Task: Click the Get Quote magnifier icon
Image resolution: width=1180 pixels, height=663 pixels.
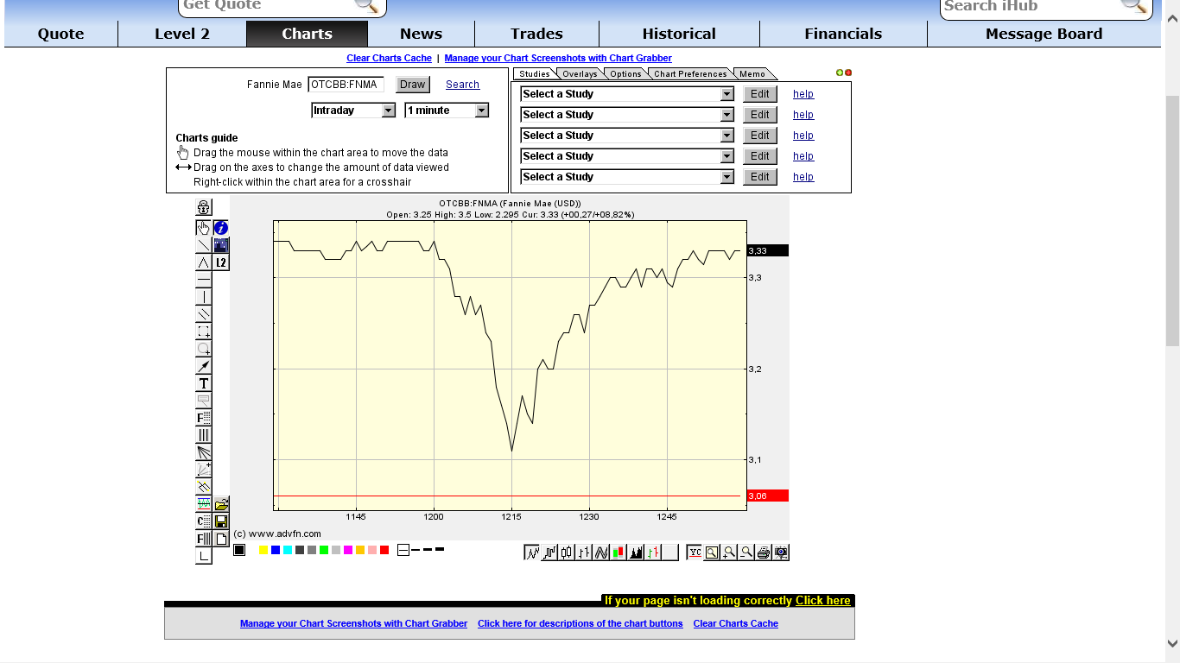Action: tap(366, 5)
